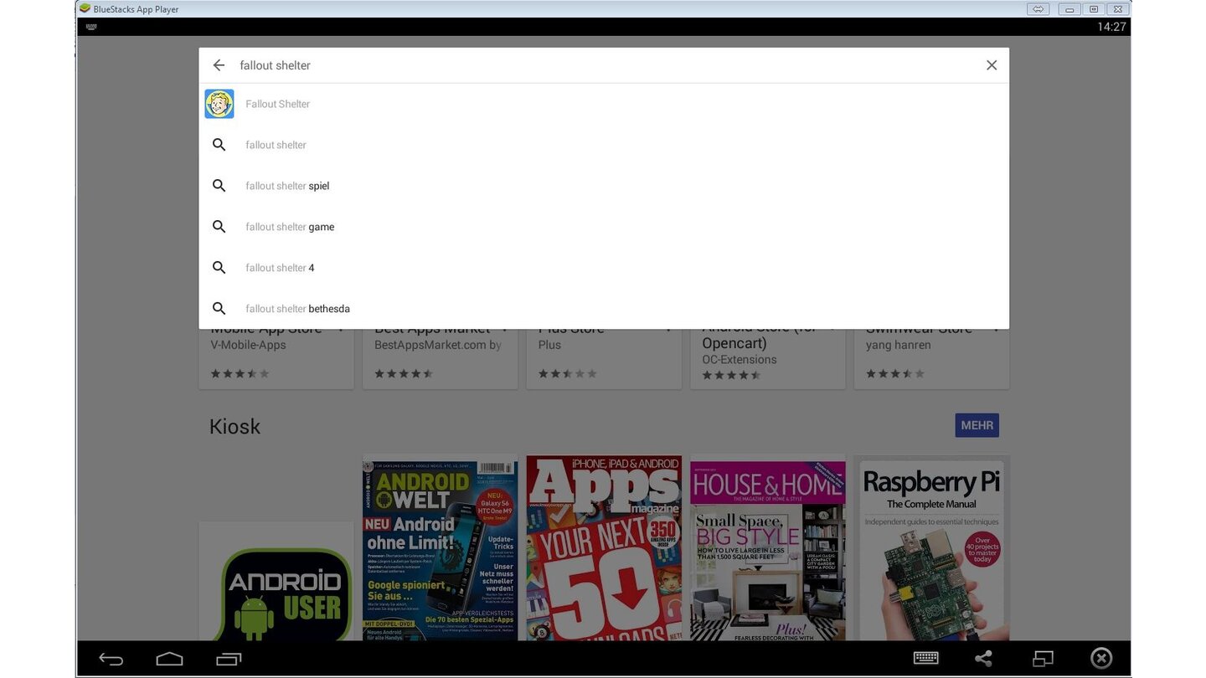Tap the recent apps button in navigation bar
1206x678 pixels.
coord(229,660)
